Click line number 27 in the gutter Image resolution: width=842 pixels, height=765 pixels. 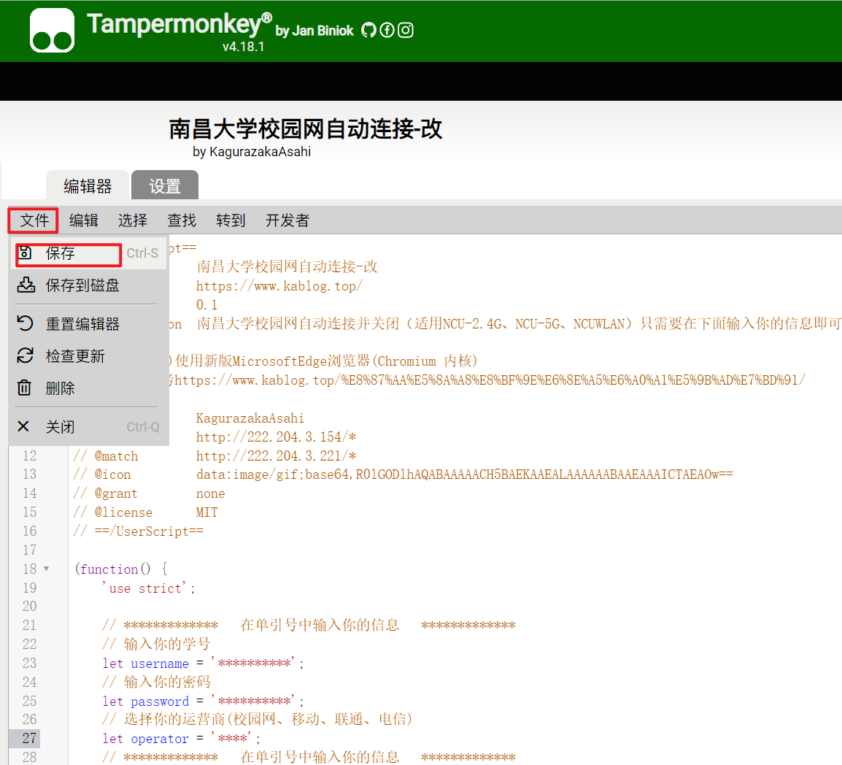click(29, 738)
